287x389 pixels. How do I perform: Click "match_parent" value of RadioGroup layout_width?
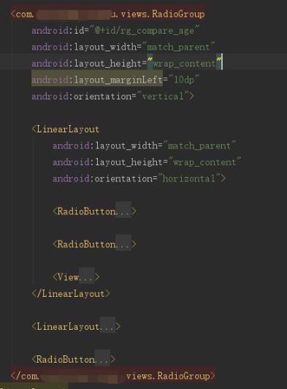[178, 47]
